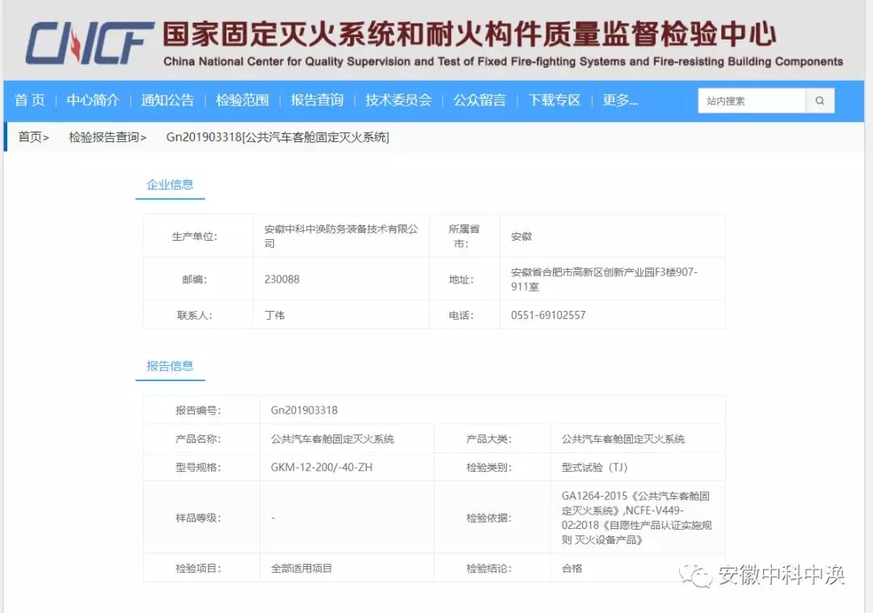Expand the 更多... menu
873x613 pixels.
coord(620,100)
